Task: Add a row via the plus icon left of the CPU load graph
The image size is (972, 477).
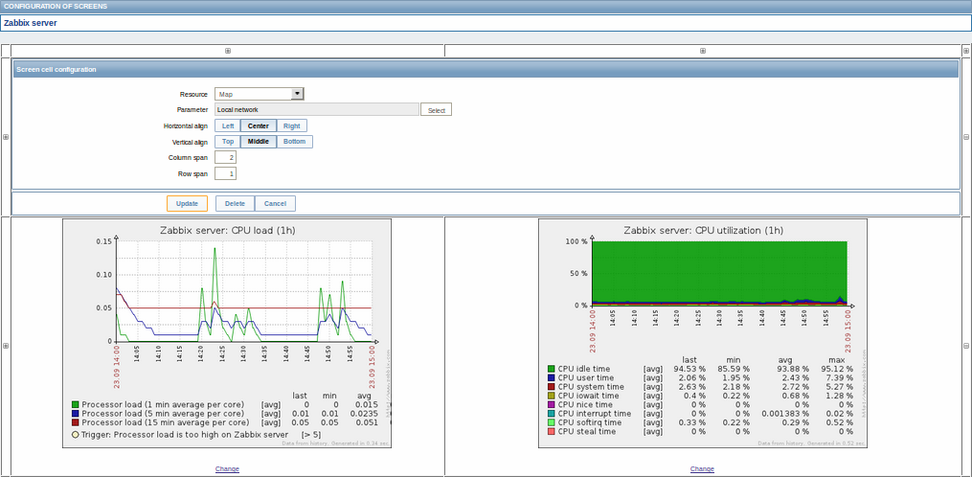Action: click(x=6, y=346)
